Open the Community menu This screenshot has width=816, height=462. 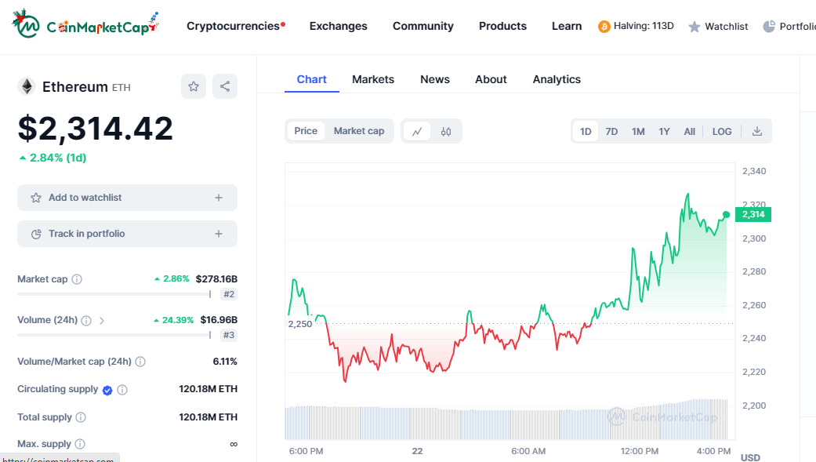click(423, 26)
